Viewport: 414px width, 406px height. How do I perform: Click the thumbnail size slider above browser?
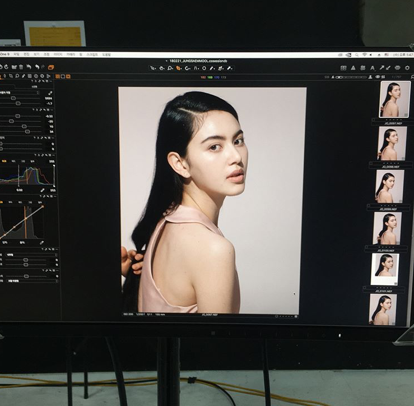coord(351,77)
